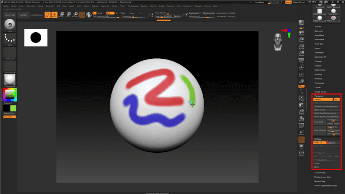
Task: Click the Move view icon in right shelf
Action: click(301, 105)
